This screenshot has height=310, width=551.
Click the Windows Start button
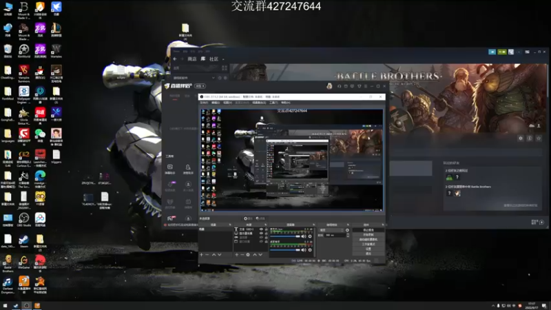point(5,306)
